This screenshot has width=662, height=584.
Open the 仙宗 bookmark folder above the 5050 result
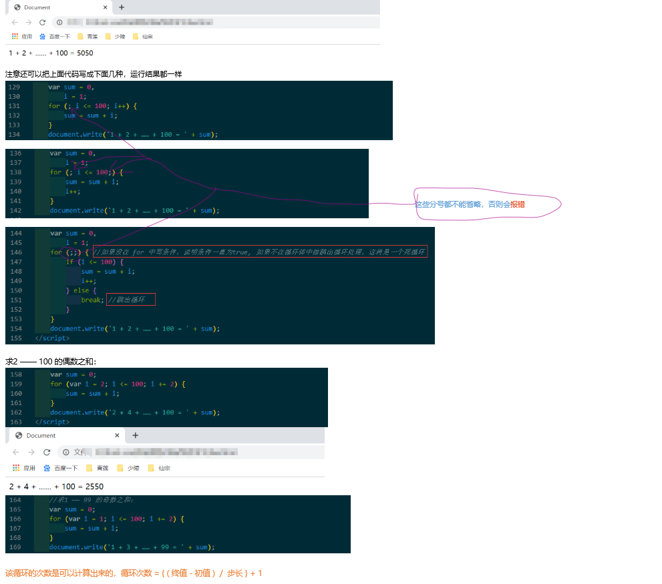coord(143,37)
